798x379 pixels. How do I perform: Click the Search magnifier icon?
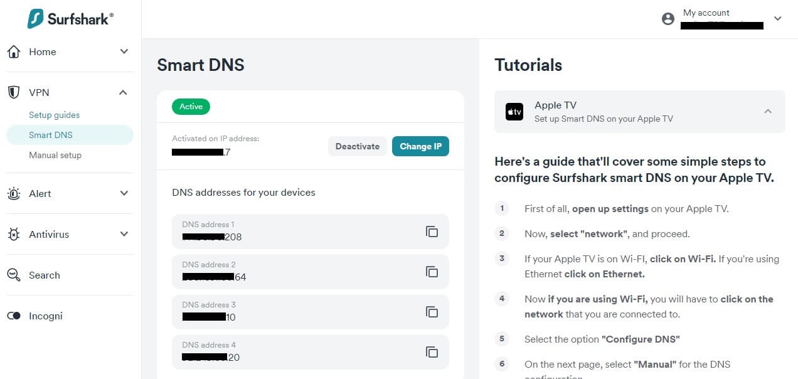14,275
